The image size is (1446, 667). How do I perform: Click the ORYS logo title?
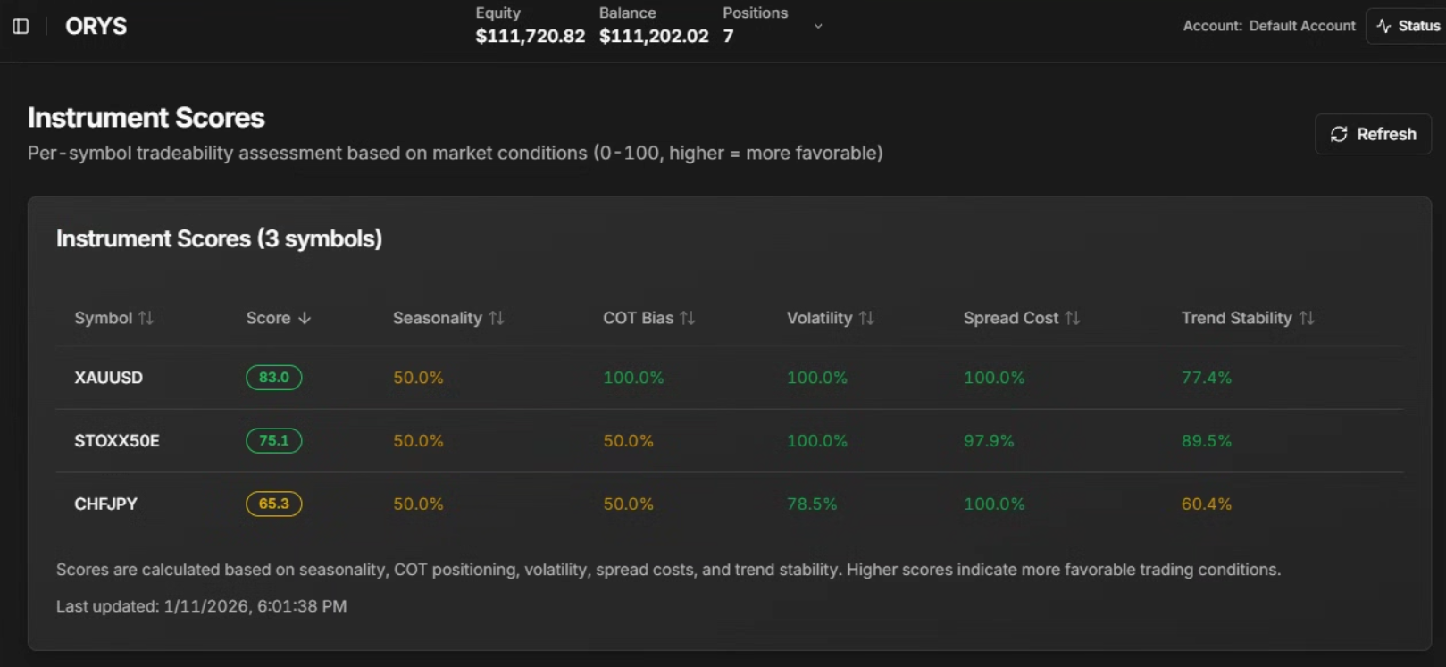[x=96, y=27]
